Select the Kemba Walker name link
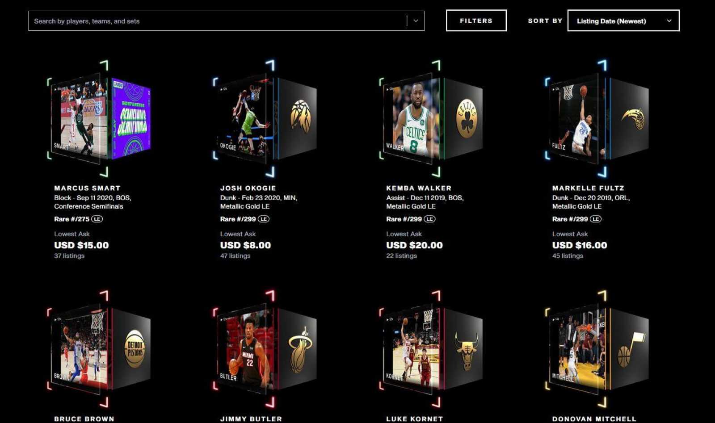 pos(419,188)
